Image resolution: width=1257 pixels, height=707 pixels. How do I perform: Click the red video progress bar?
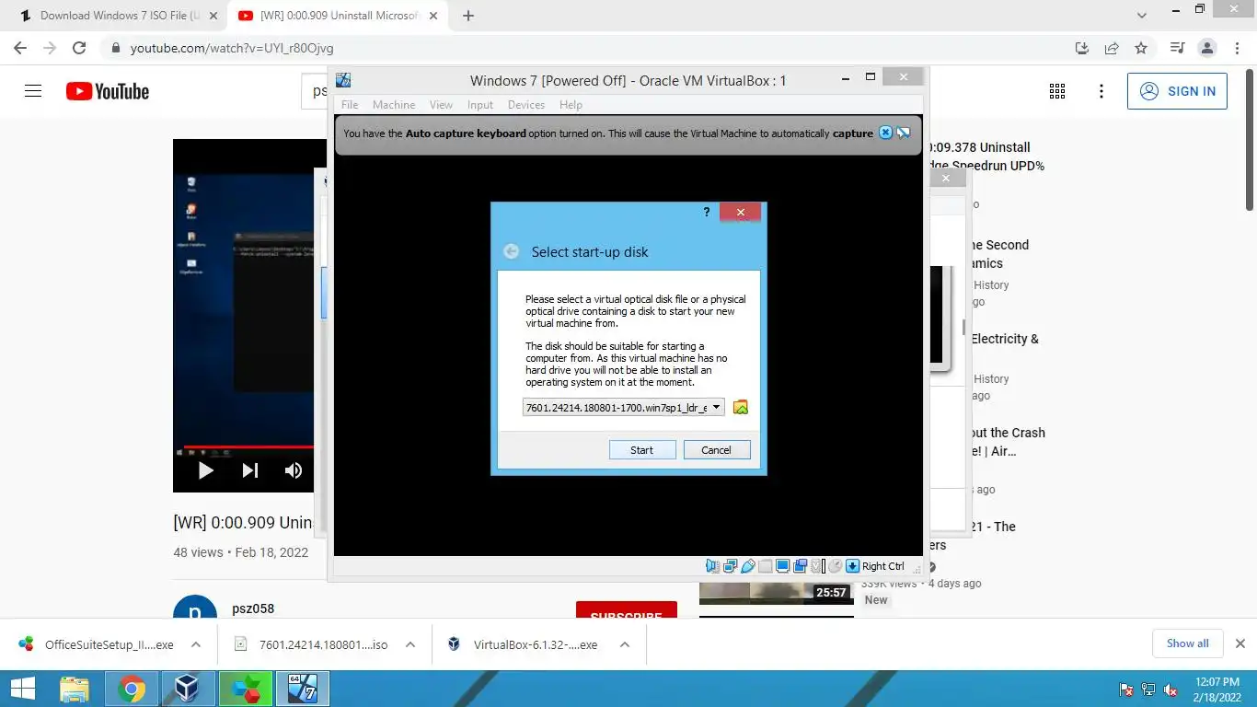point(248,447)
